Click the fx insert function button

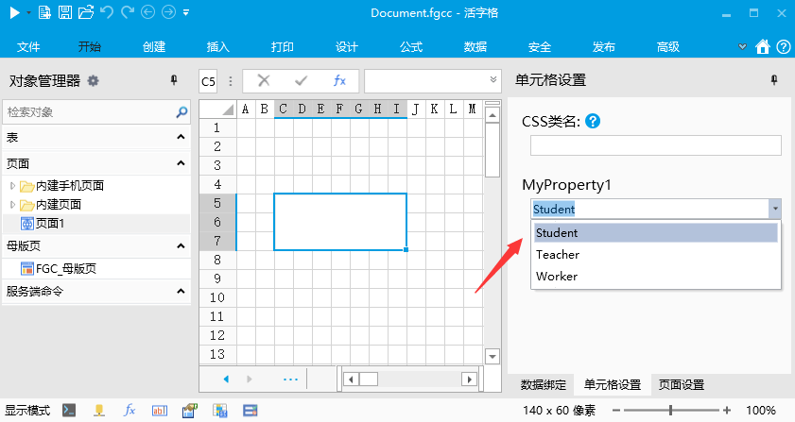(339, 80)
